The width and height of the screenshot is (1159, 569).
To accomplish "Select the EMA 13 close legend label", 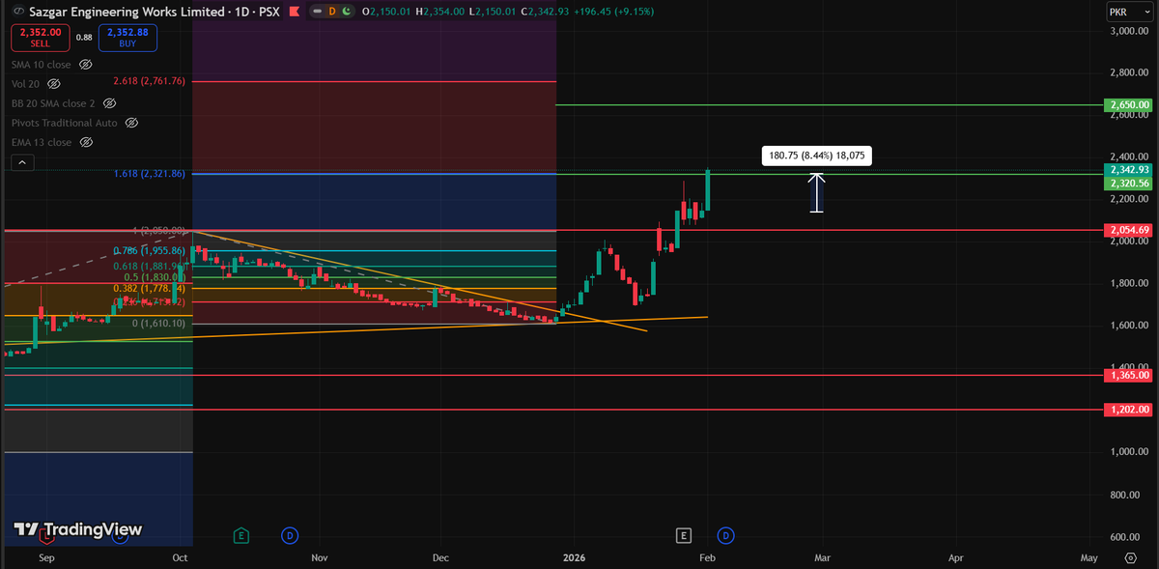I will [x=42, y=142].
